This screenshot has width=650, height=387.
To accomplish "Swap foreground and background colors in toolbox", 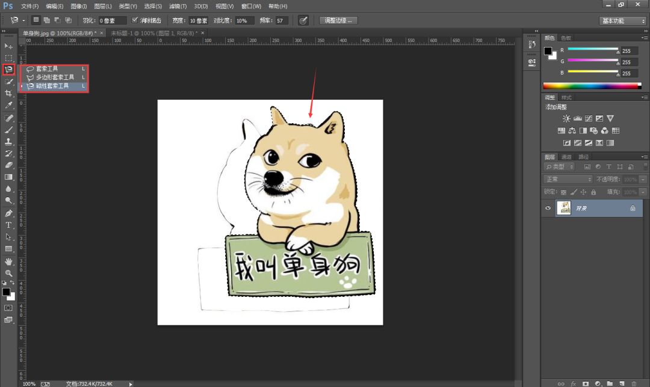I will 12,282.
